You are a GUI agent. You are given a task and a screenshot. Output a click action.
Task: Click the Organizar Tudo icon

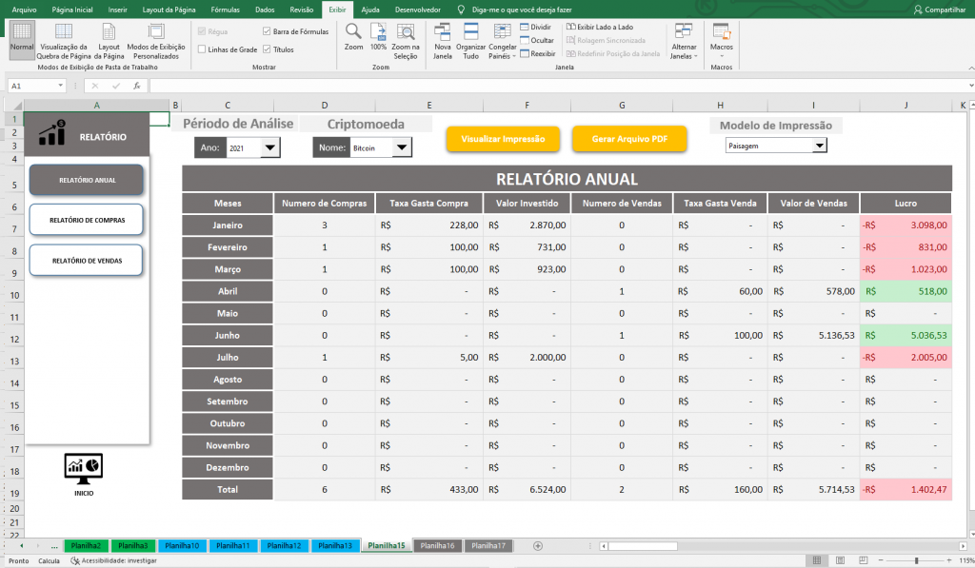[x=470, y=32]
